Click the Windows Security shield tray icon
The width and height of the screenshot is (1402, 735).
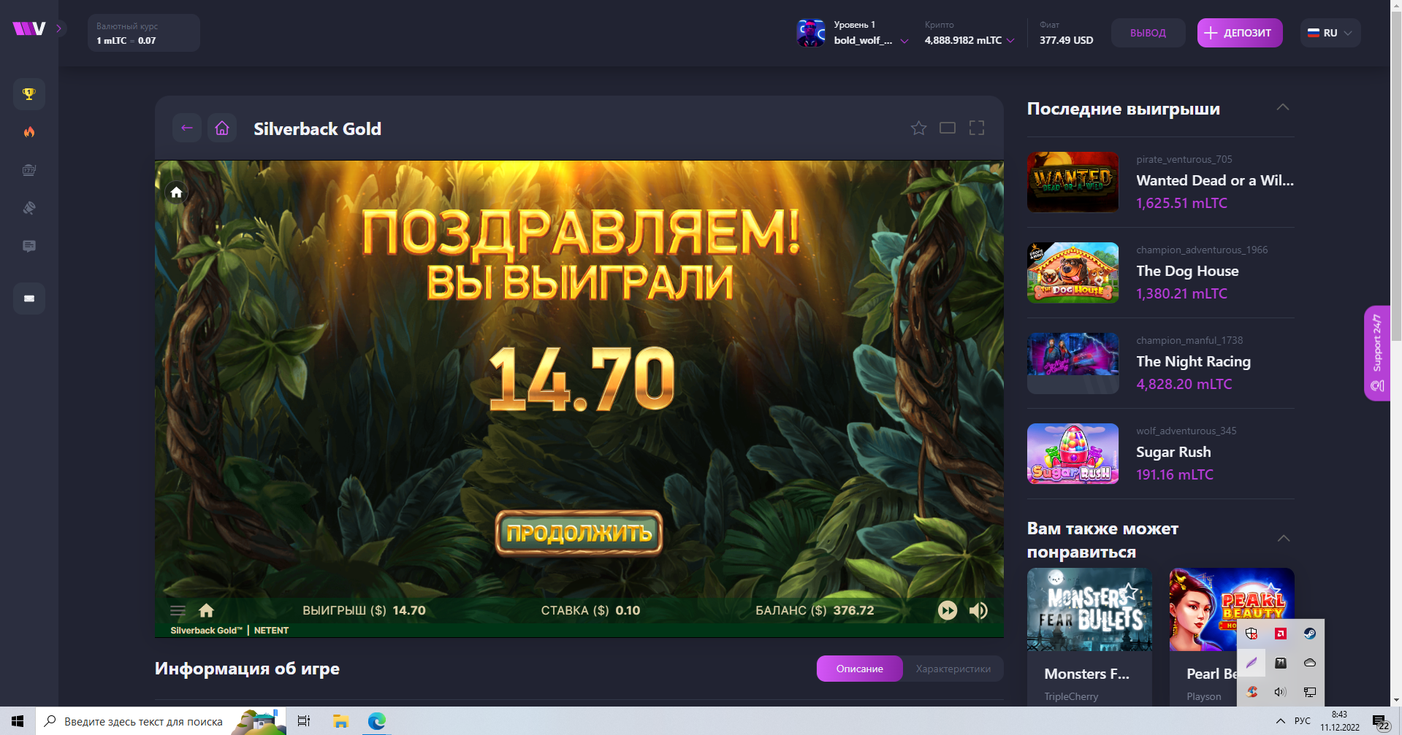coord(1251,634)
